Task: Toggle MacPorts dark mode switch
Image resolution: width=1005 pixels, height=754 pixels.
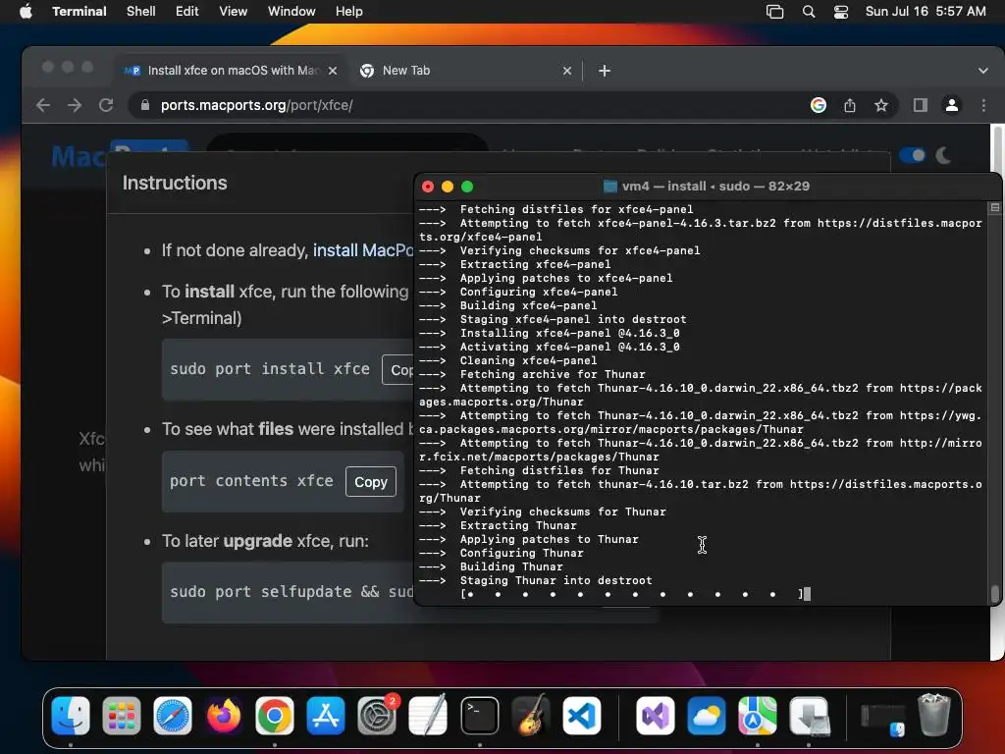Action: tap(912, 155)
